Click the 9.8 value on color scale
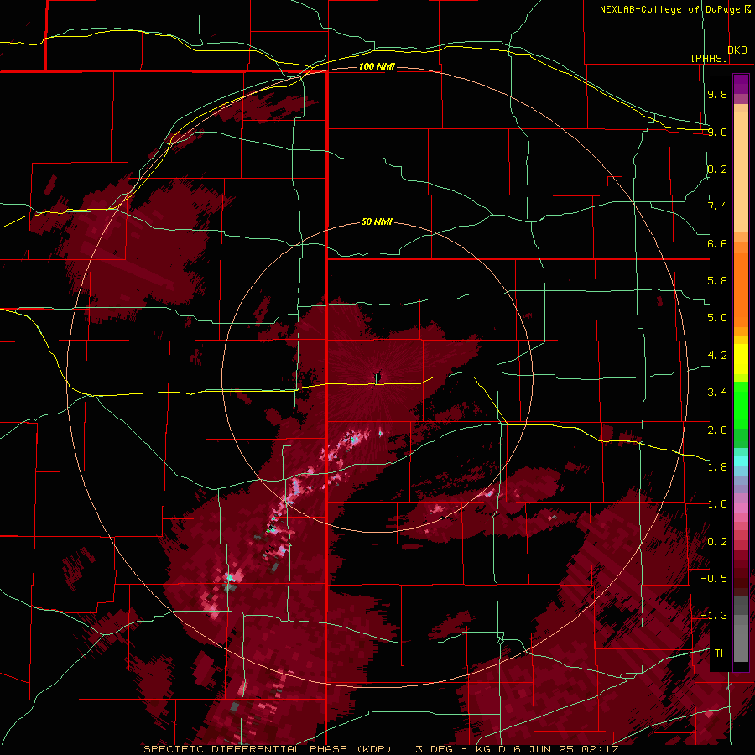This screenshot has width=755, height=755. coord(717,94)
